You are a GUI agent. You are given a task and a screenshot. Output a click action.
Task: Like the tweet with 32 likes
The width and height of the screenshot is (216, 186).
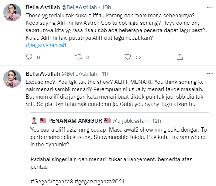pos(128,57)
